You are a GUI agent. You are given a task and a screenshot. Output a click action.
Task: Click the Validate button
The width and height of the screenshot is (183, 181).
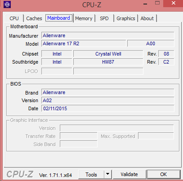[x=129, y=174]
